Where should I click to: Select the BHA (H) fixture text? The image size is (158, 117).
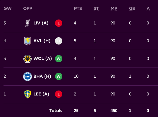pos(42,76)
